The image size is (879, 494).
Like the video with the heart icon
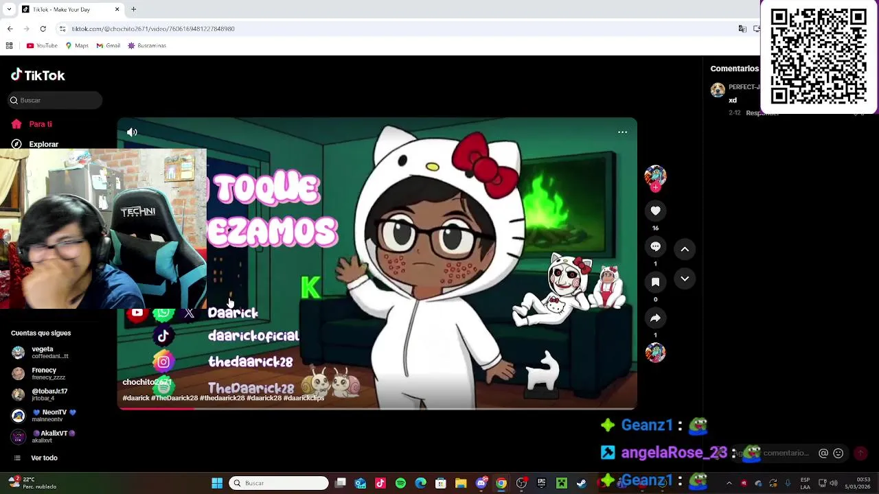pyautogui.click(x=655, y=211)
